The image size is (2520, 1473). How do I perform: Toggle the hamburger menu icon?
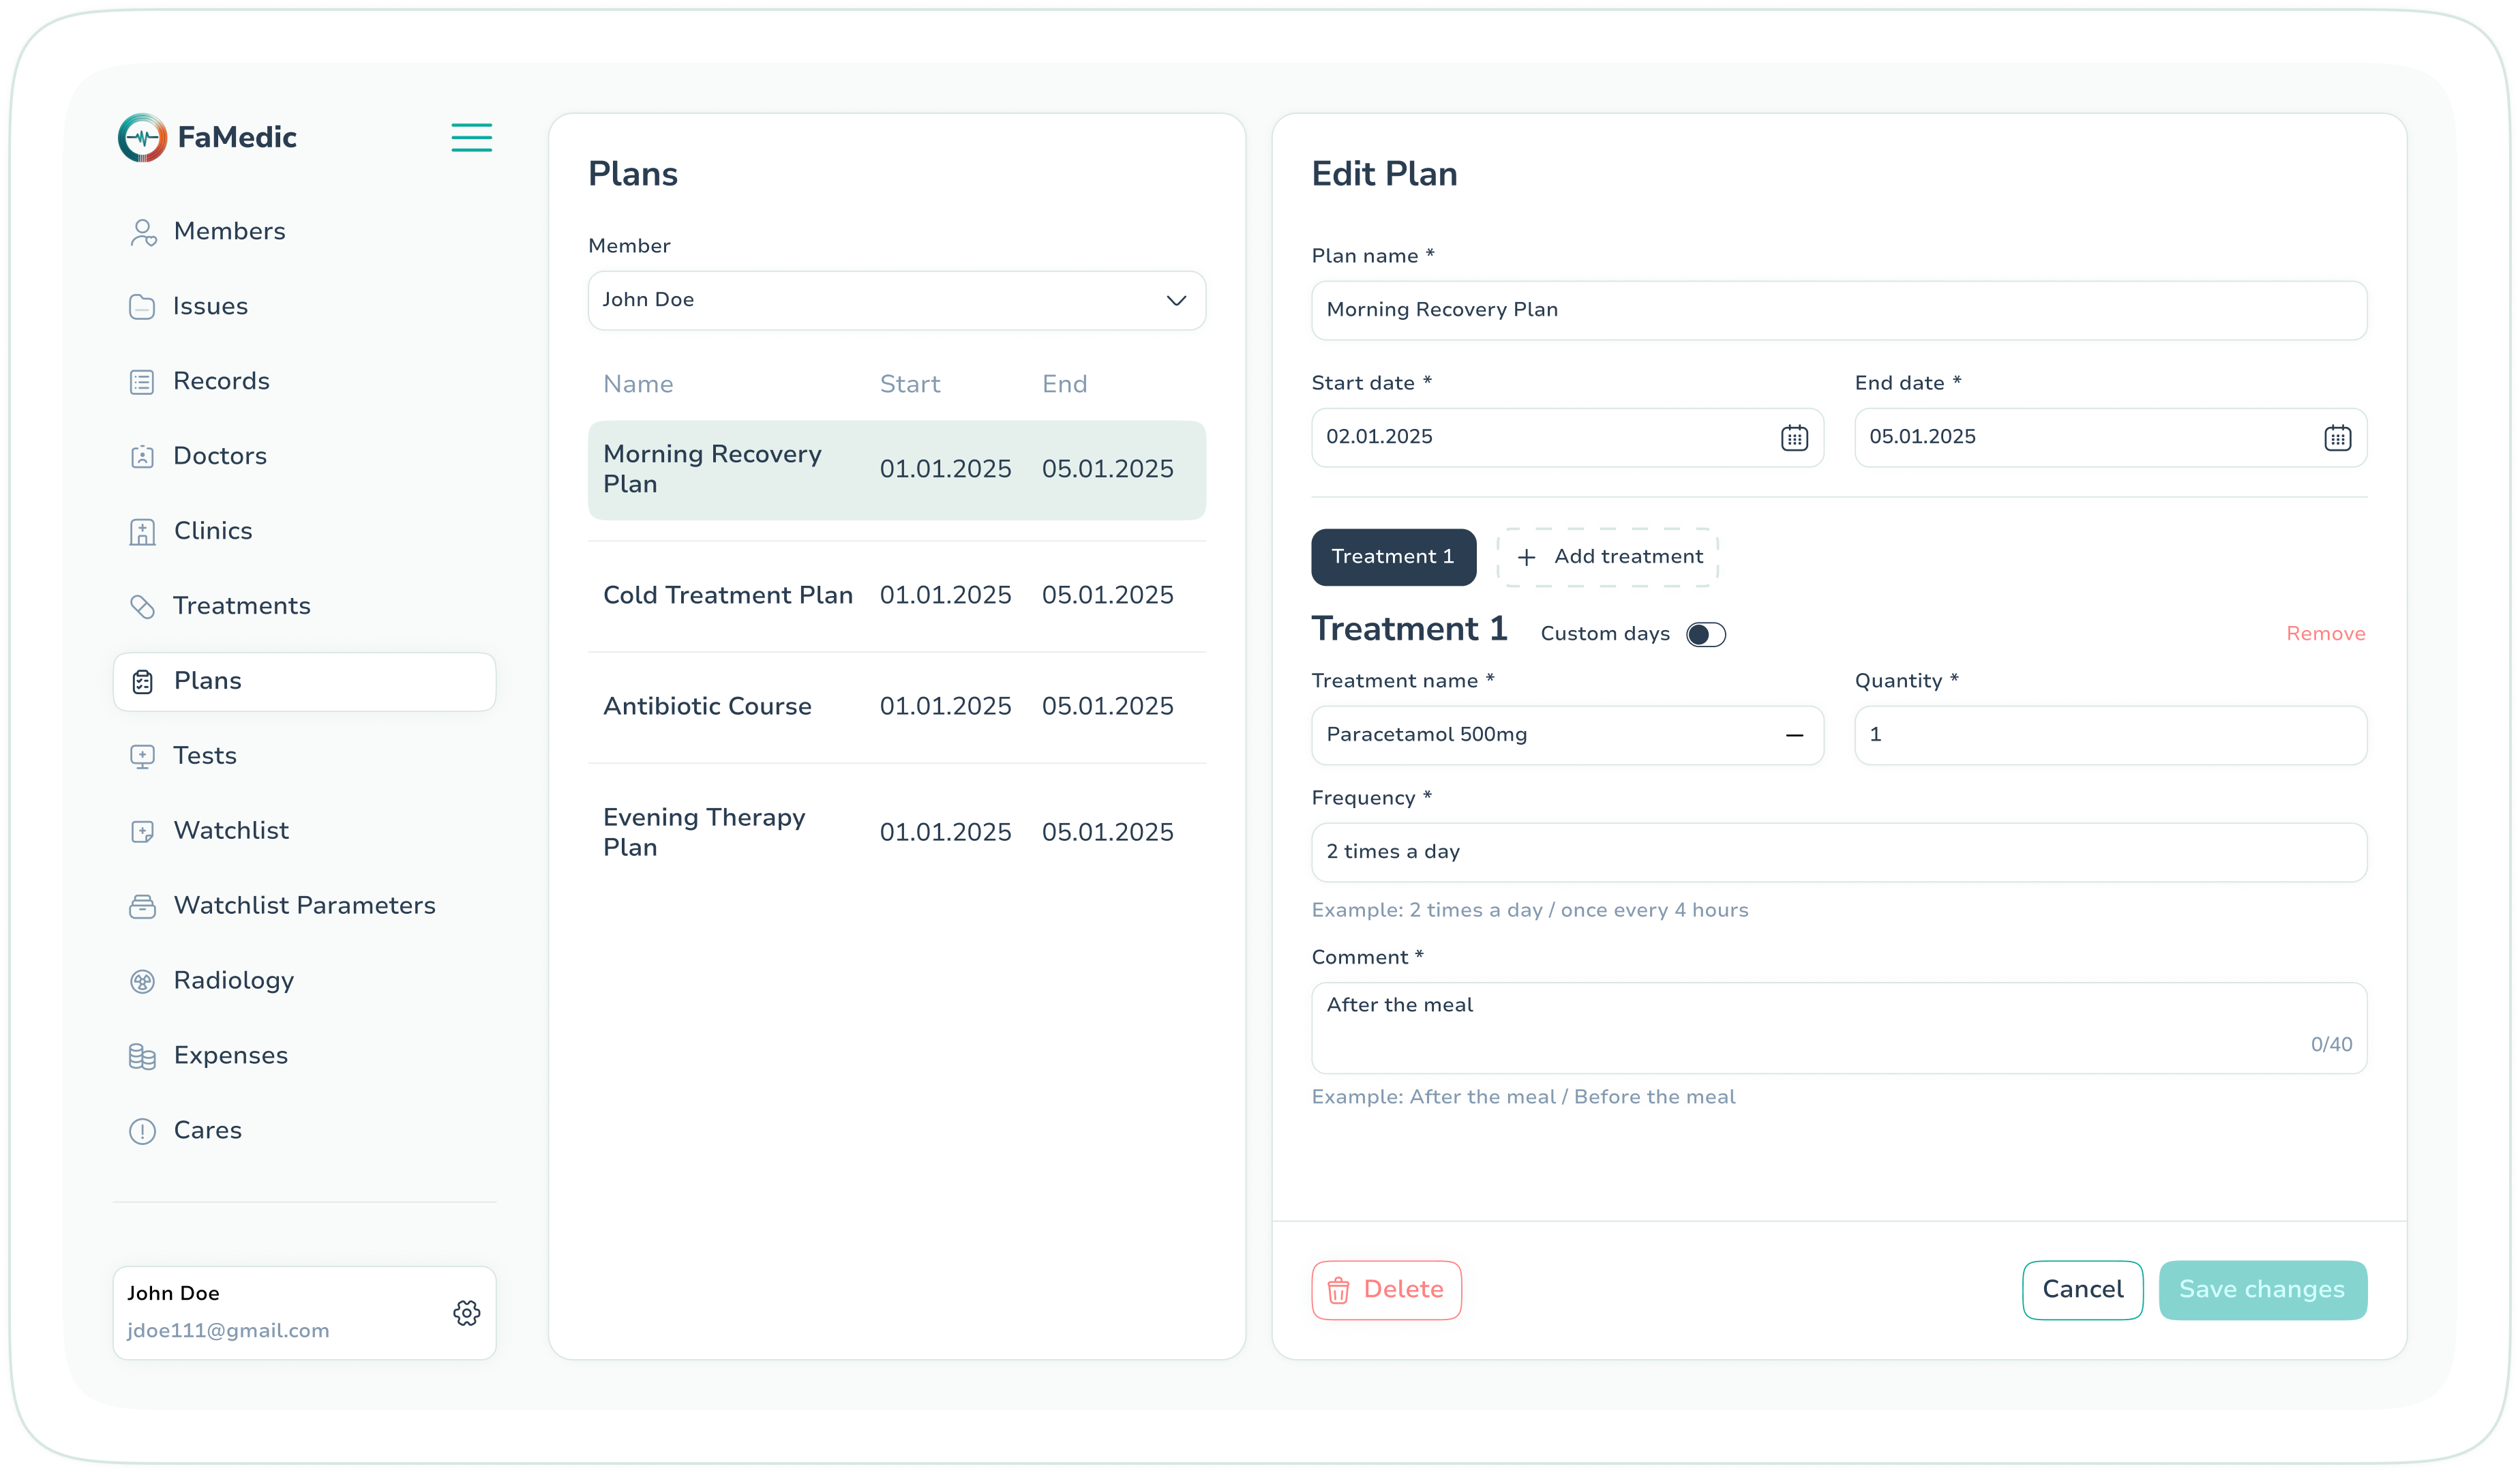point(471,137)
